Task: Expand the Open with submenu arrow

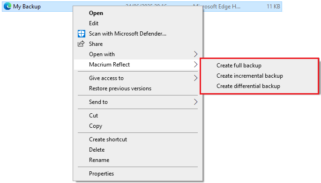Action: point(195,54)
